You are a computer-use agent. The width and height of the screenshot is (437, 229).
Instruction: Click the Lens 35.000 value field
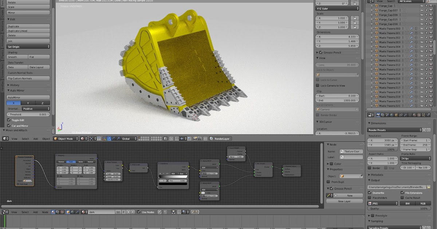[x=337, y=65]
